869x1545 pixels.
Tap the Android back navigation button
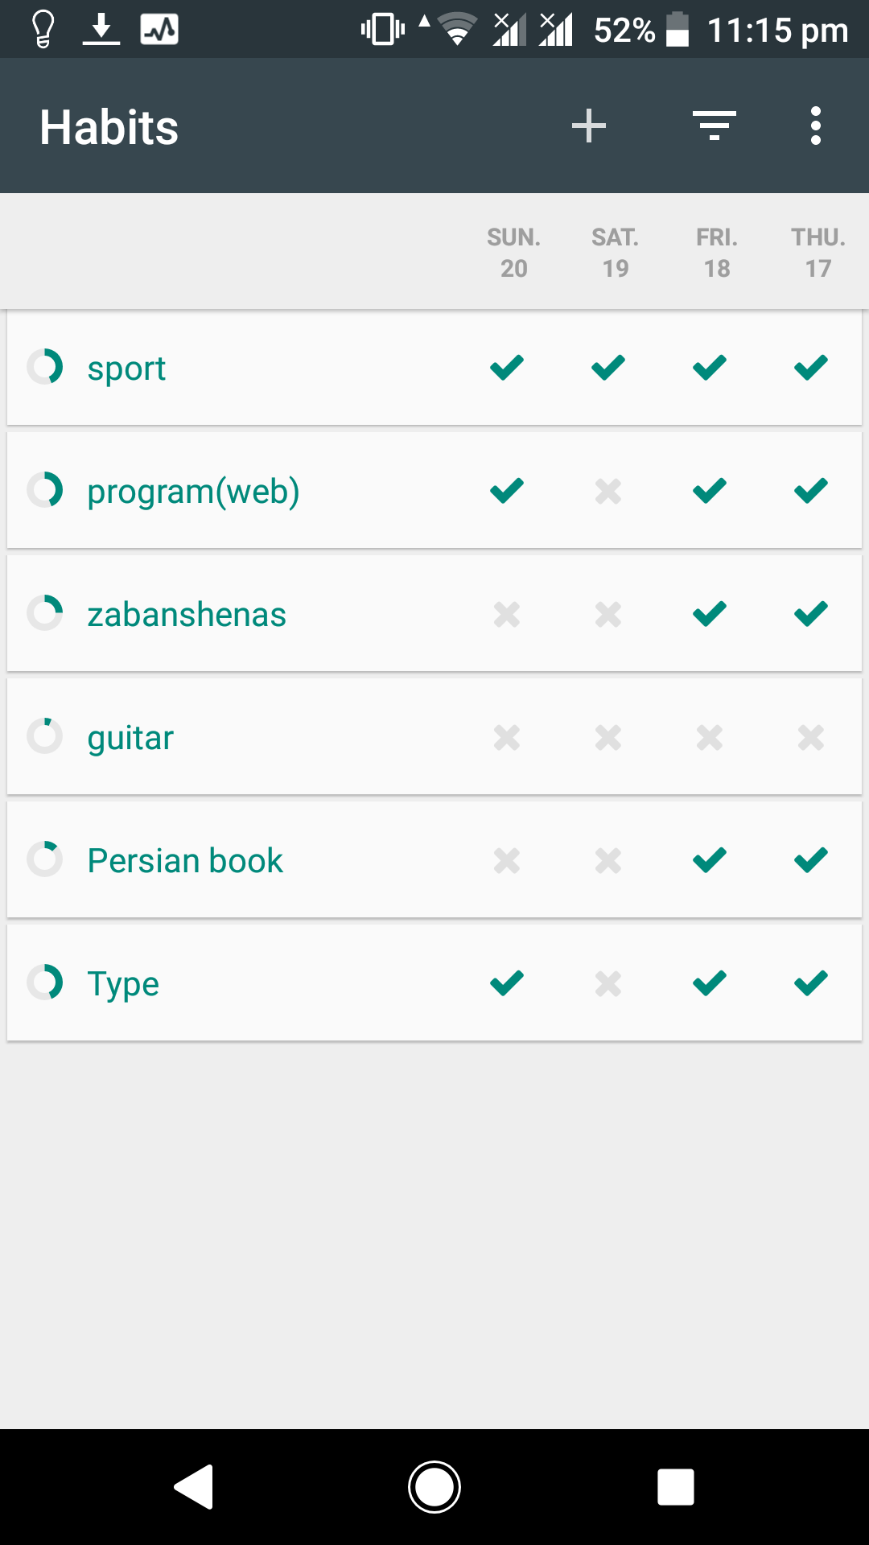coord(194,1487)
